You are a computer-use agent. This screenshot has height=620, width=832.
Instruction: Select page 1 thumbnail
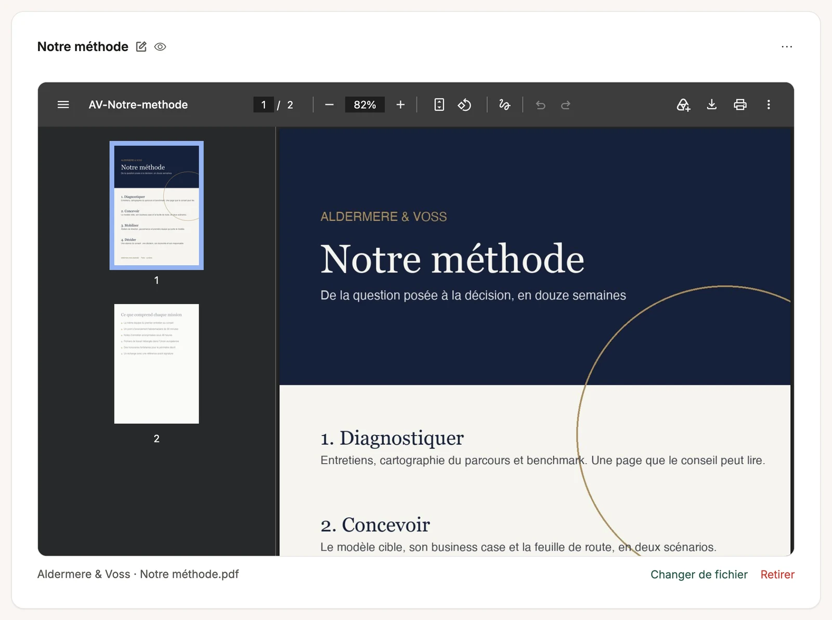pos(157,206)
